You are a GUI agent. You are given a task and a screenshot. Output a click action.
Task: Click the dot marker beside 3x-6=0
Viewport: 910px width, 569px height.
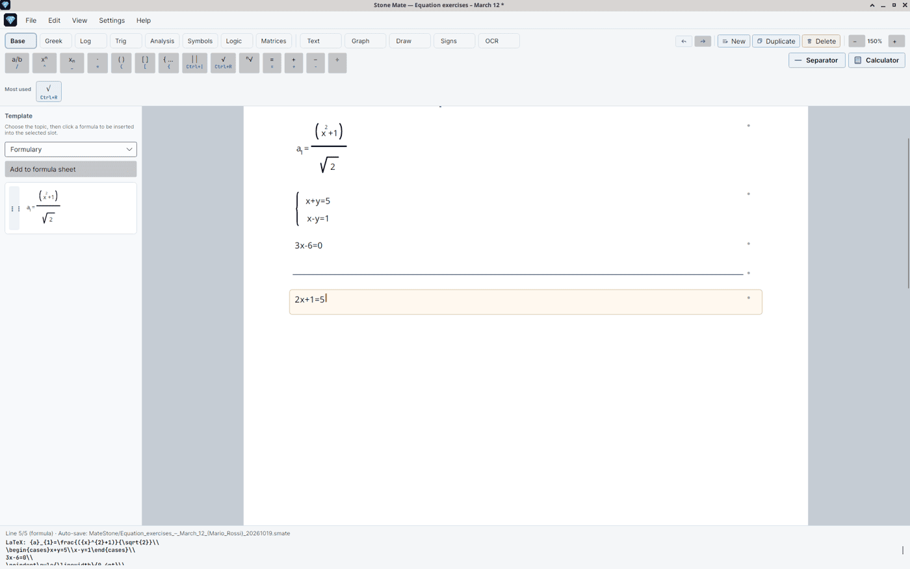click(749, 244)
